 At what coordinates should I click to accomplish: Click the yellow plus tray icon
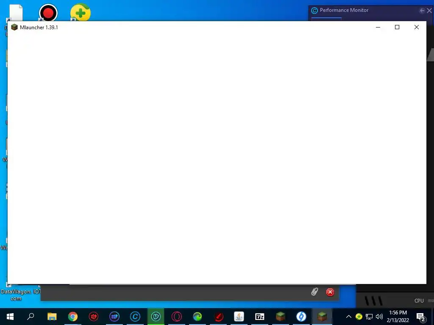tap(359, 317)
